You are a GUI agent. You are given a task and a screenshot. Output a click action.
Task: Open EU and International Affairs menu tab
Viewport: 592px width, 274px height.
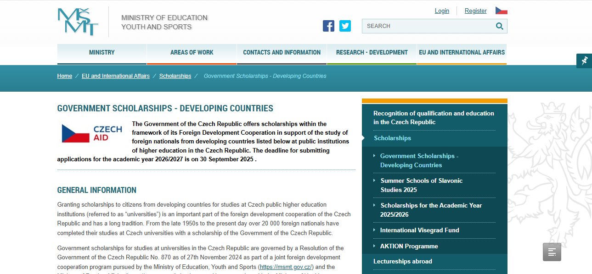462,53
